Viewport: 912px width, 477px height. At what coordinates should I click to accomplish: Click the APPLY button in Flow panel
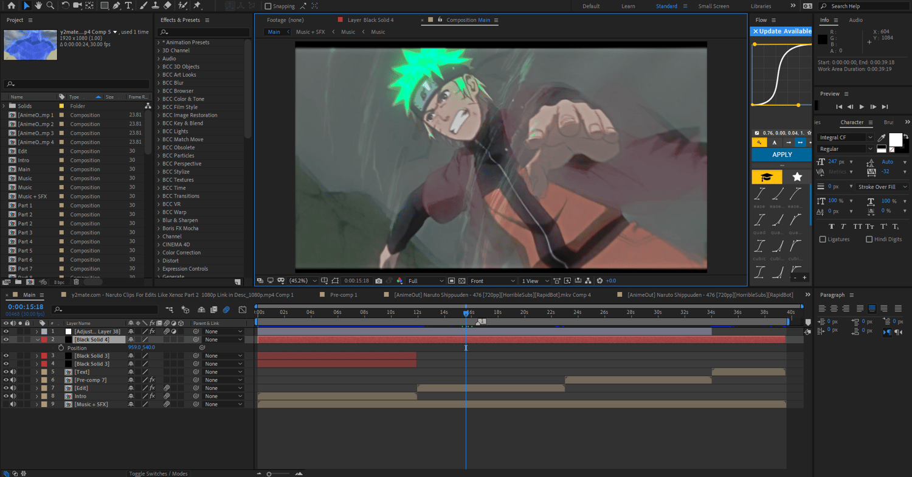click(x=782, y=155)
